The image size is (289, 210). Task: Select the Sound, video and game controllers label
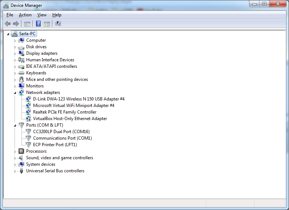60,158
